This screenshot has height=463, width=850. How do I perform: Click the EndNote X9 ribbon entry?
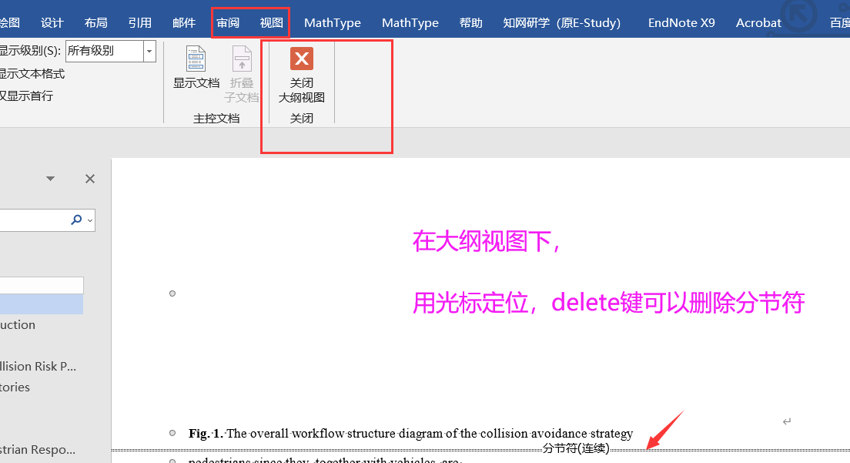[681, 22]
